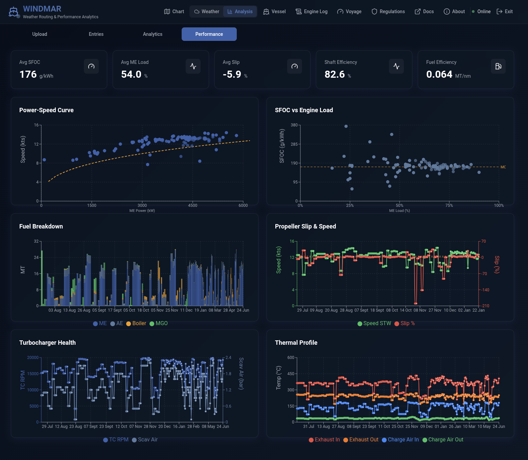Toggle Exhaust In series in Thermal Profile

click(324, 440)
